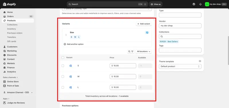Click the Discounts icon in sidebar
The height and width of the screenshot is (108, 229).
[5, 55]
